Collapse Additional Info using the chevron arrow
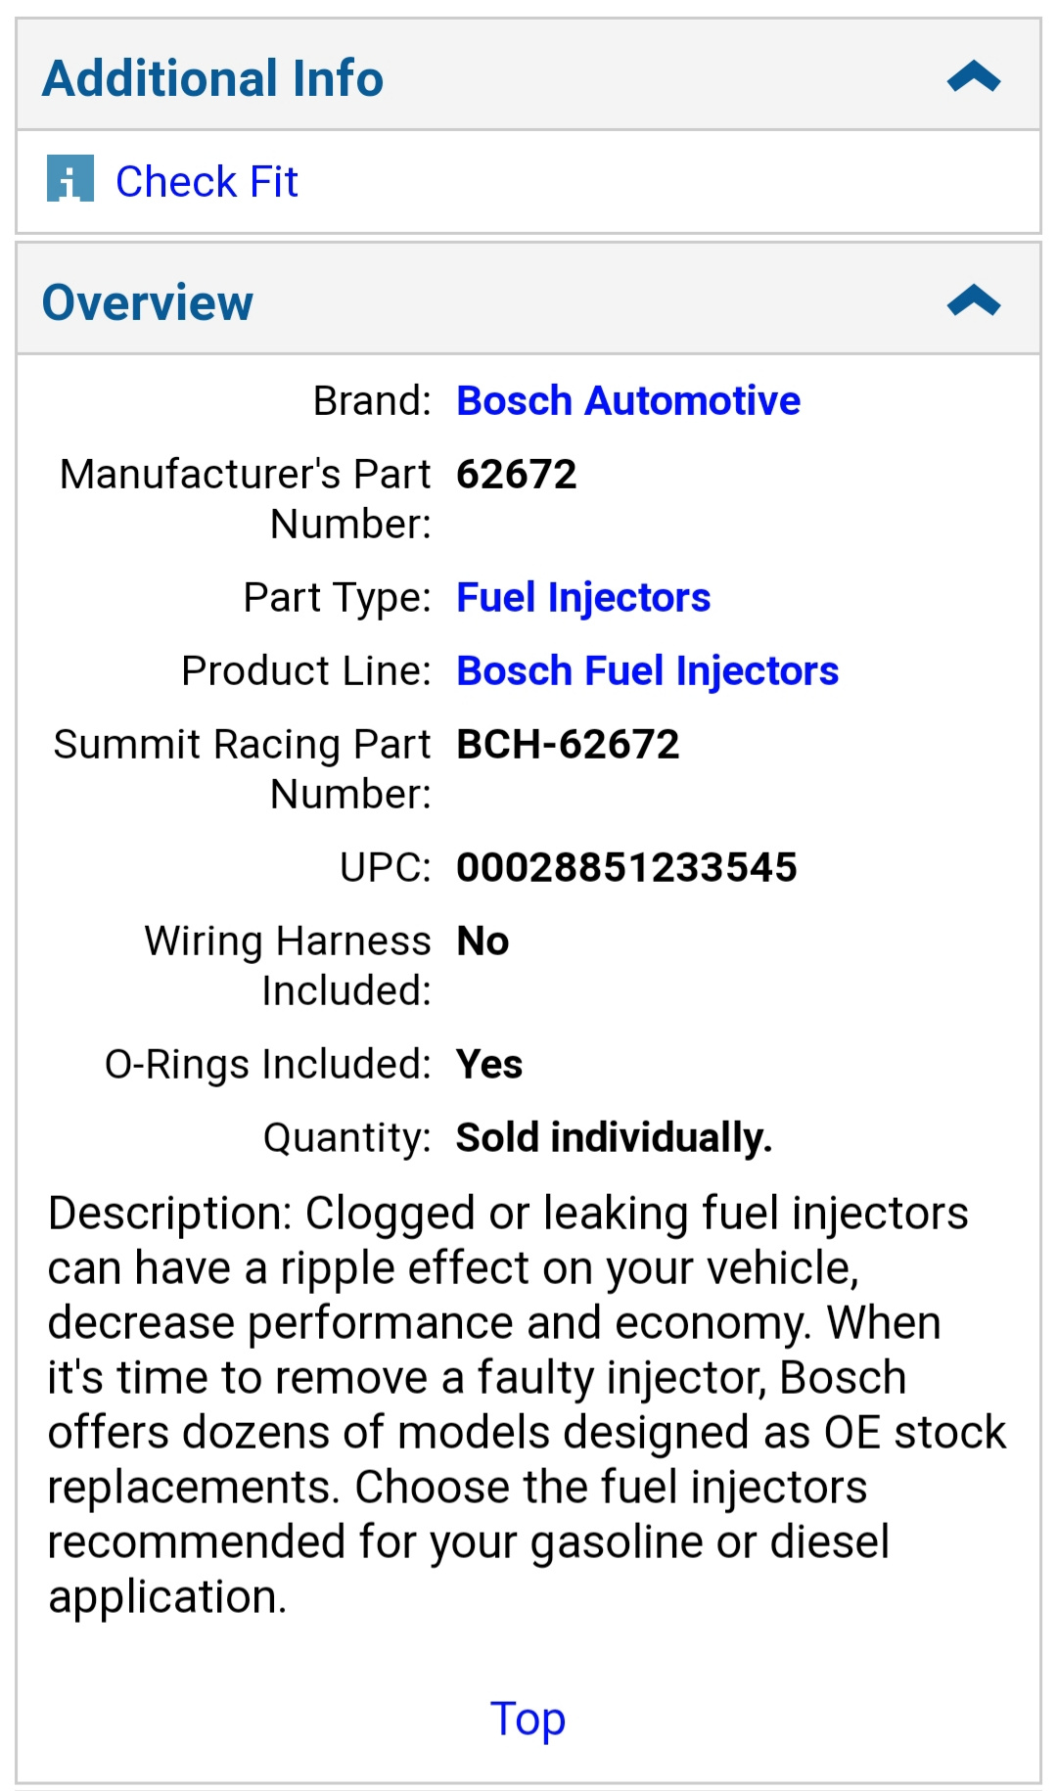1057x1791 pixels. point(974,77)
